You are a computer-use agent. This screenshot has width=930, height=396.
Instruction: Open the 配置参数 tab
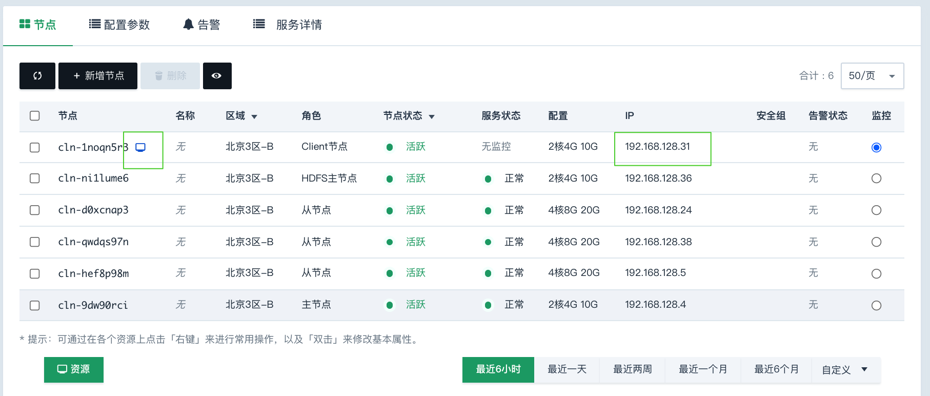pyautogui.click(x=119, y=25)
